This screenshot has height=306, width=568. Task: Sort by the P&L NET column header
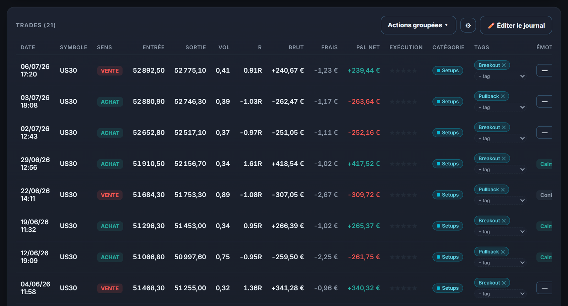pyautogui.click(x=368, y=47)
